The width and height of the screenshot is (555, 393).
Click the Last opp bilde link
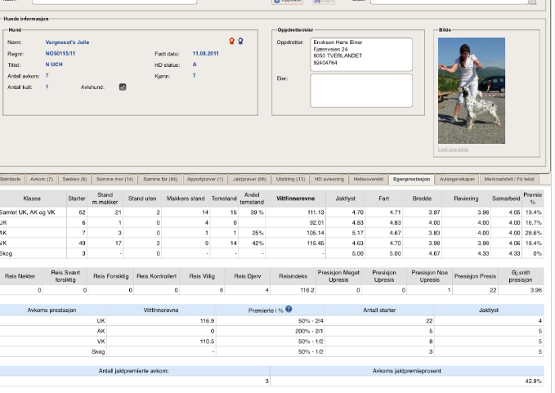tap(453, 150)
